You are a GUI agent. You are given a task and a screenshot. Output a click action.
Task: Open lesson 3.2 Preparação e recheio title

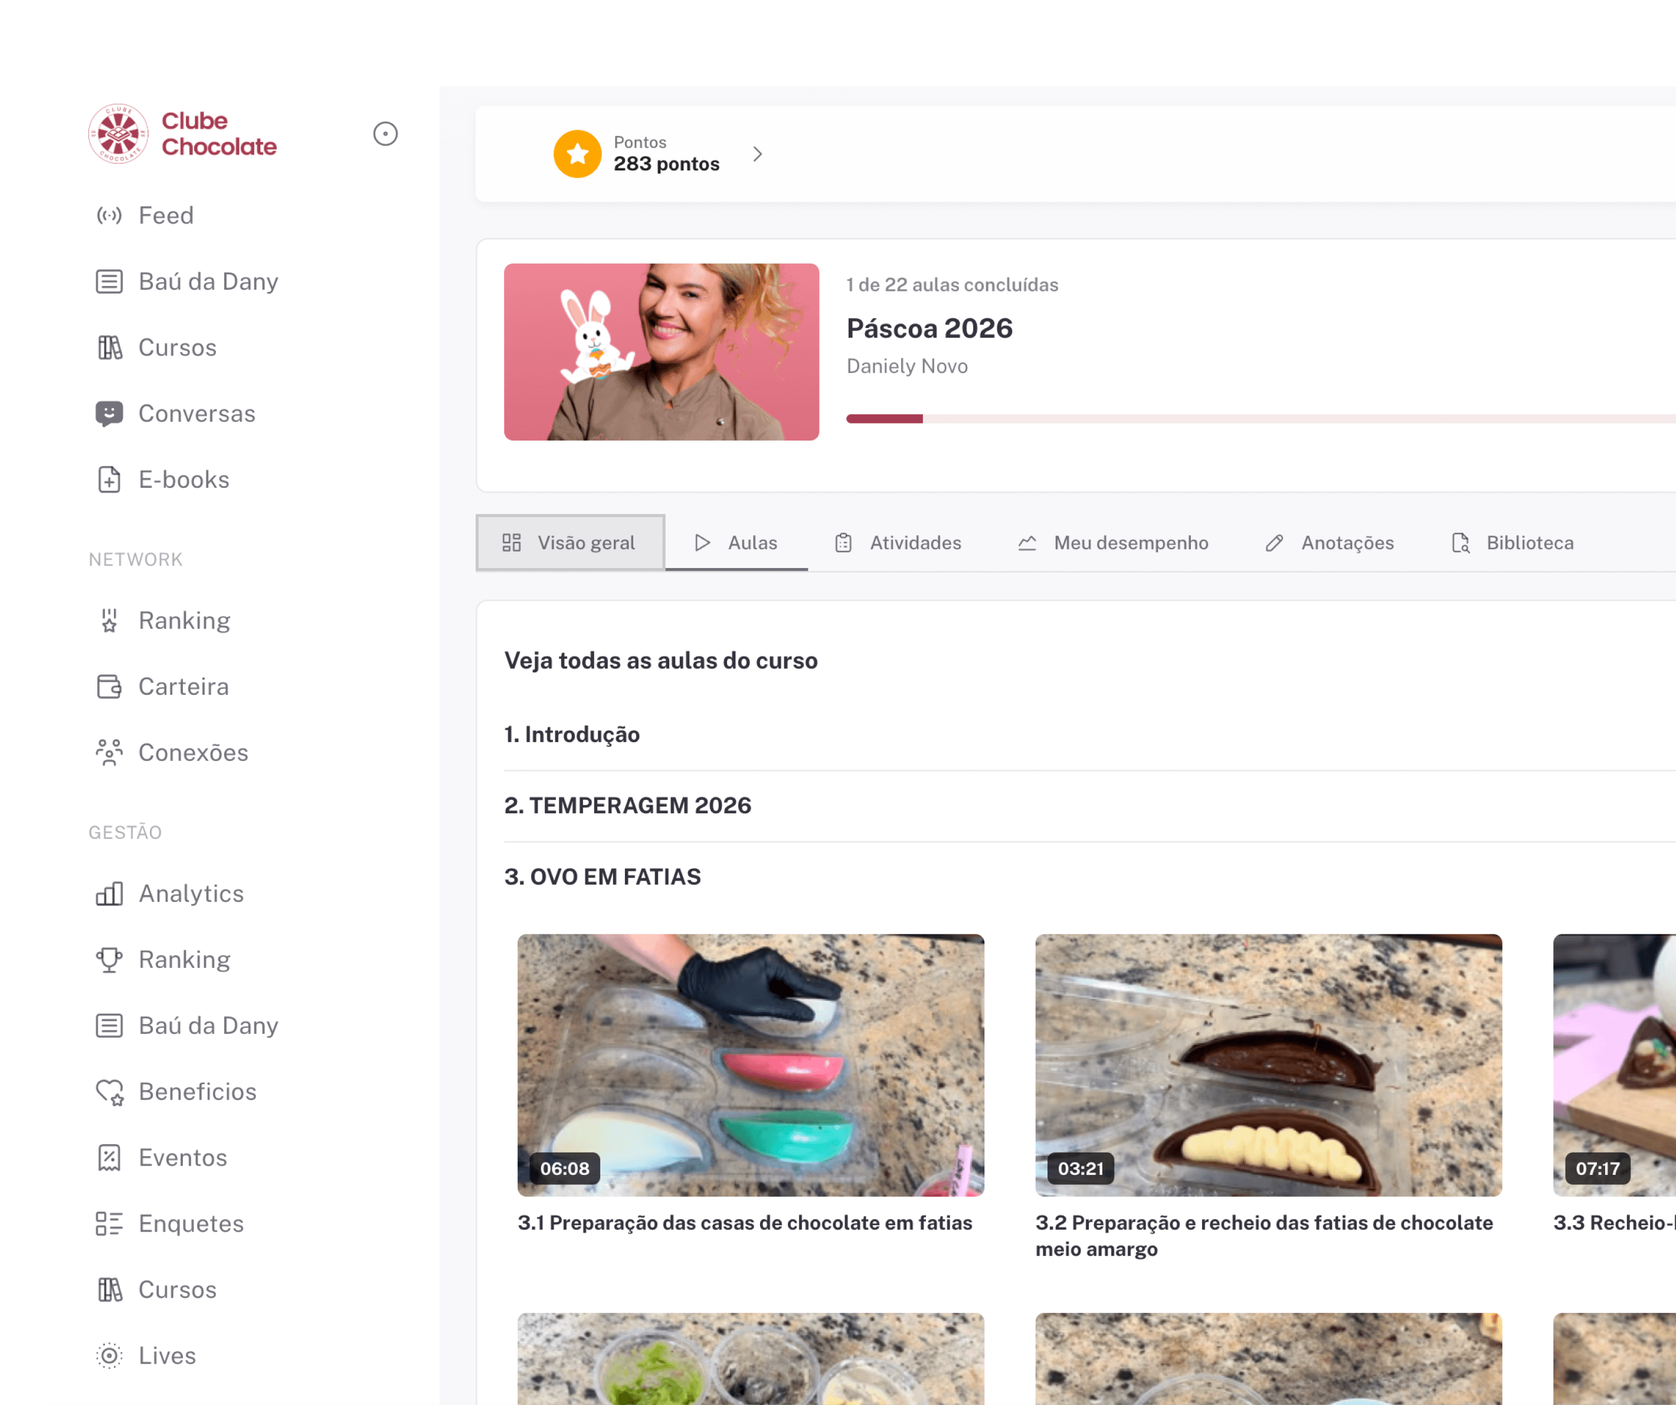click(x=1264, y=1236)
